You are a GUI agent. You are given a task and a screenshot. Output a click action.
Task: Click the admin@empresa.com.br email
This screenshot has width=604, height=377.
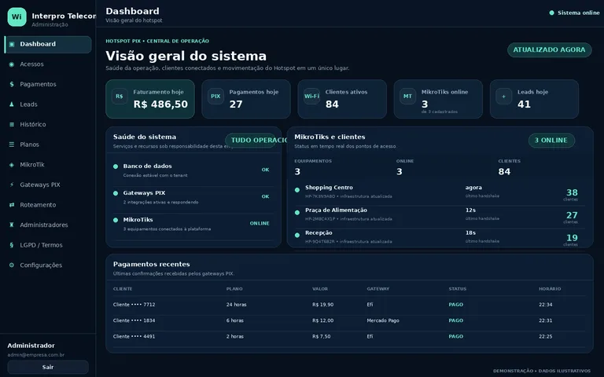point(36,355)
